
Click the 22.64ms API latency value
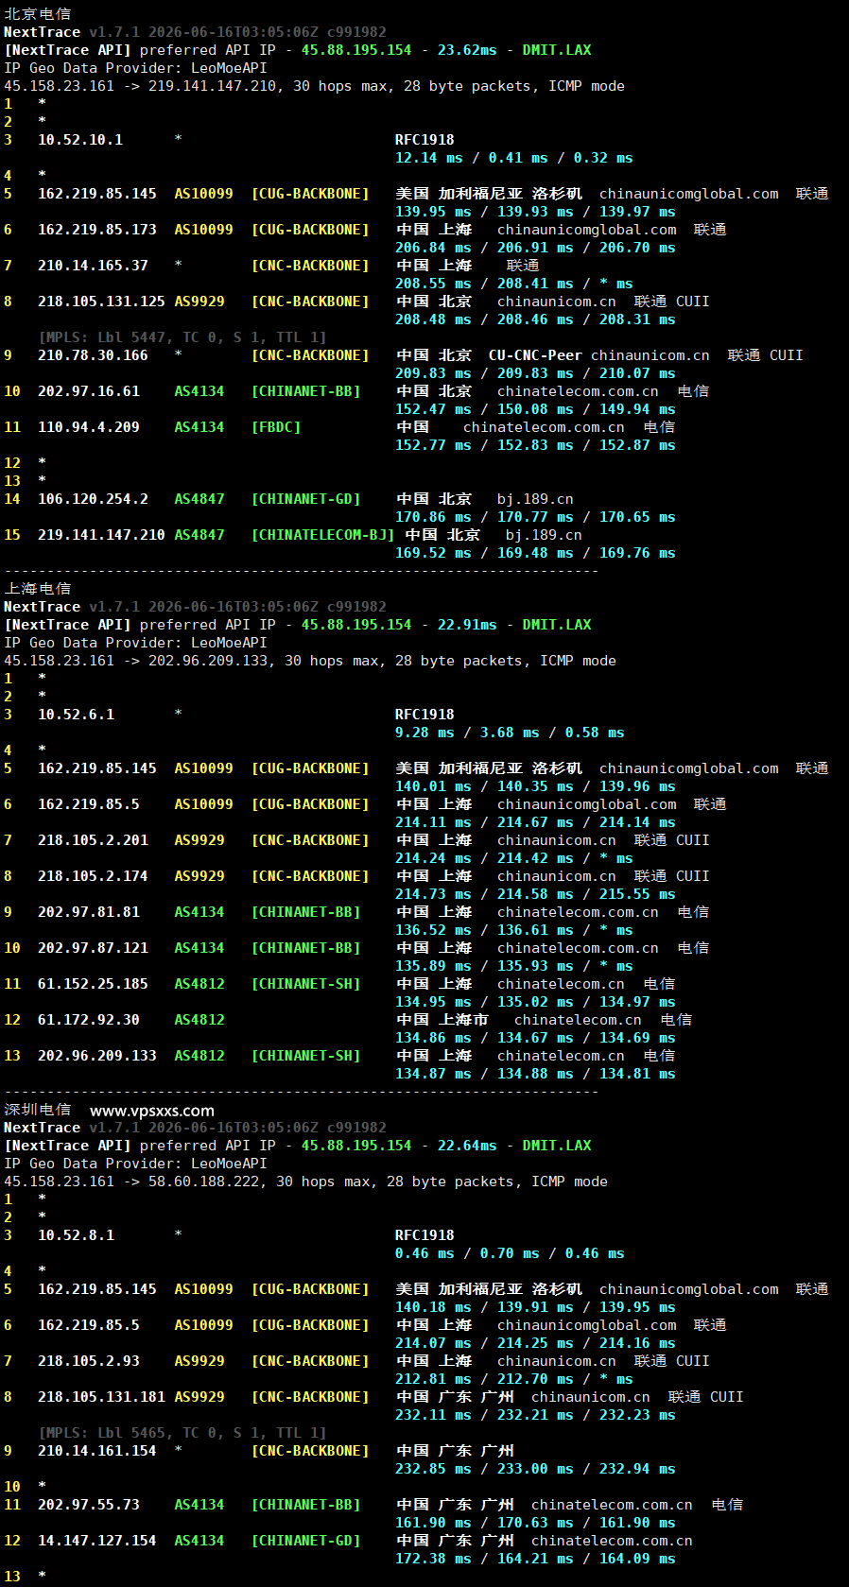point(467,1146)
